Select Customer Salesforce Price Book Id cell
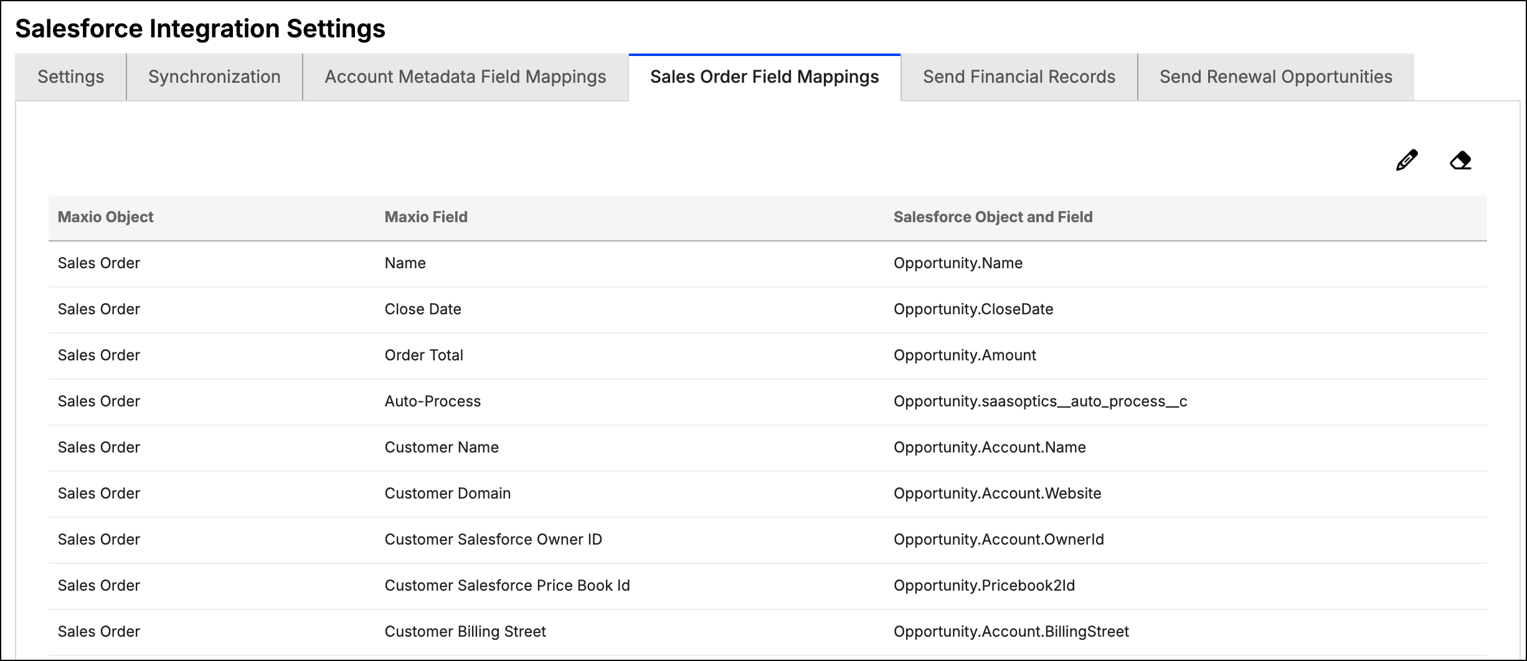 [x=507, y=586]
